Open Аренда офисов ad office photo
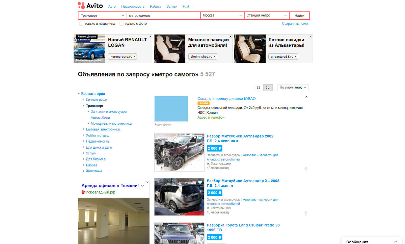 point(114,221)
